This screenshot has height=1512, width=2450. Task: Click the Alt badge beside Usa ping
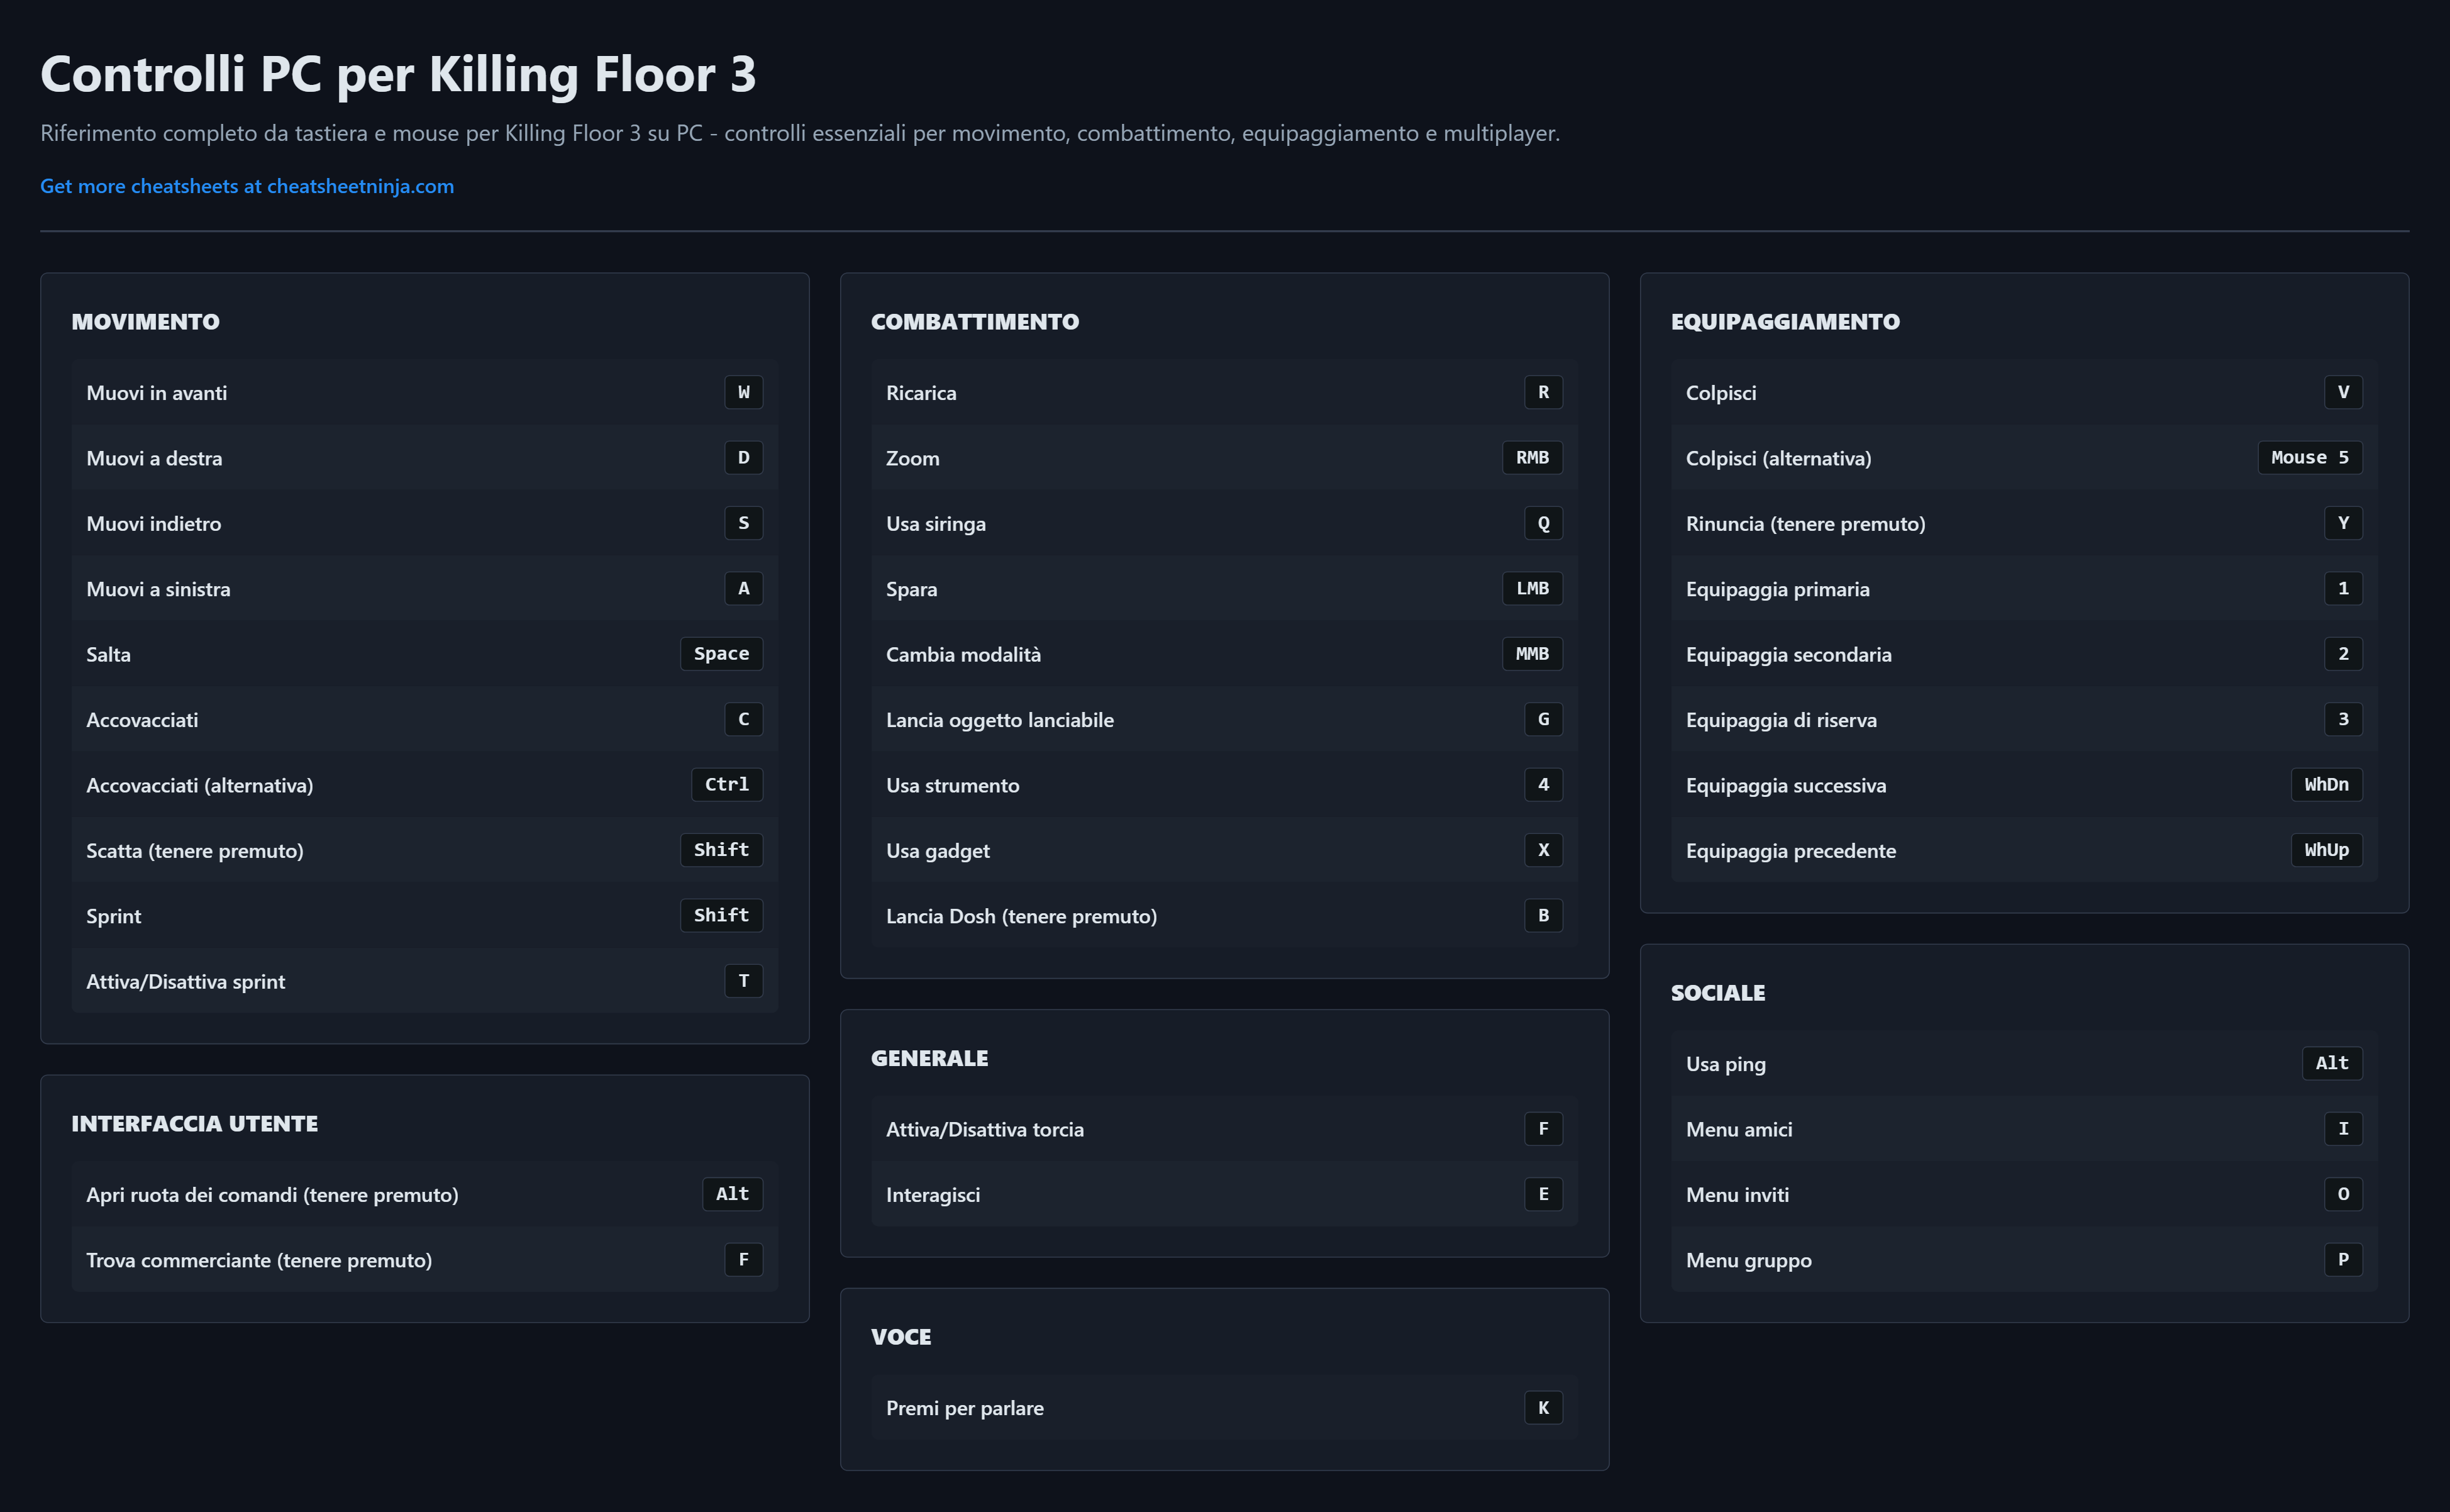pyautogui.click(x=2331, y=1063)
